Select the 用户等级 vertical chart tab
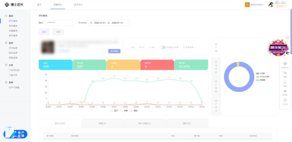 pos(216,86)
